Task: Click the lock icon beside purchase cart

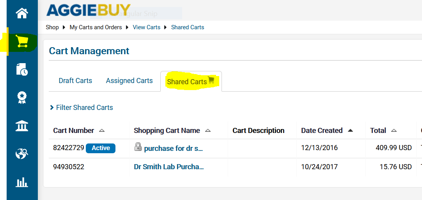Action: pyautogui.click(x=138, y=147)
